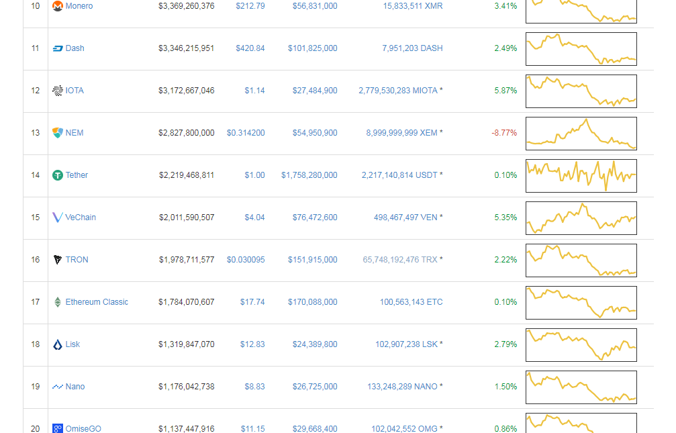676x433 pixels.
Task: Click the Ethereum Classic coin icon
Action: 58,302
